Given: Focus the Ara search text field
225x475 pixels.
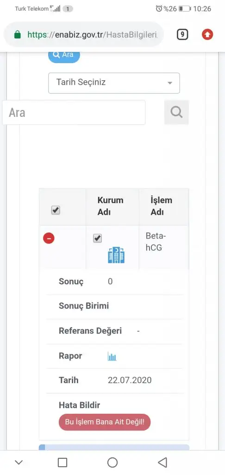Looking at the screenshot, I should (74, 113).
